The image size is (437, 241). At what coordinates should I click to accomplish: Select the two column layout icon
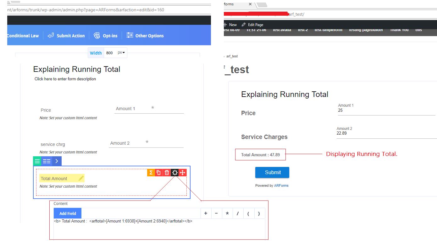point(47,161)
